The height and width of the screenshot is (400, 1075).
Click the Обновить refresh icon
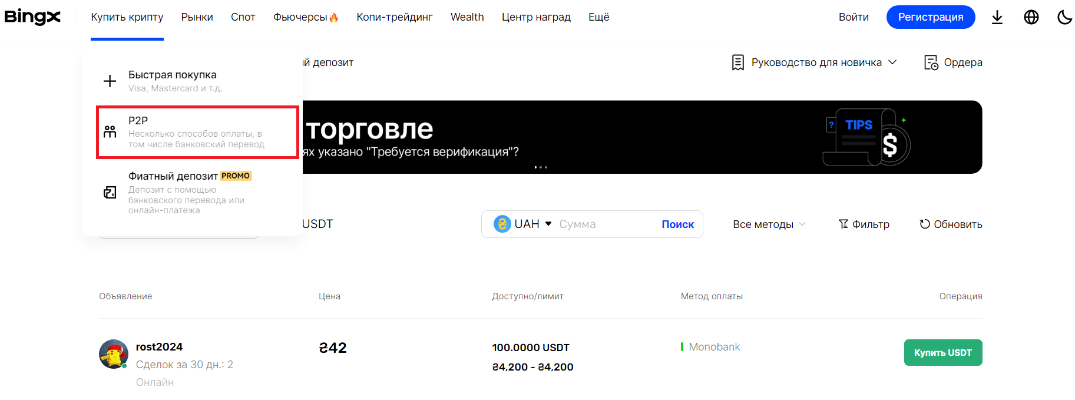(x=925, y=224)
